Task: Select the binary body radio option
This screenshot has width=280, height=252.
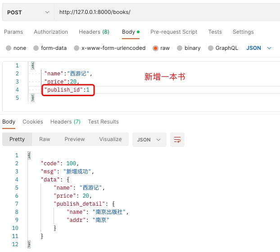Action: coord(180,48)
